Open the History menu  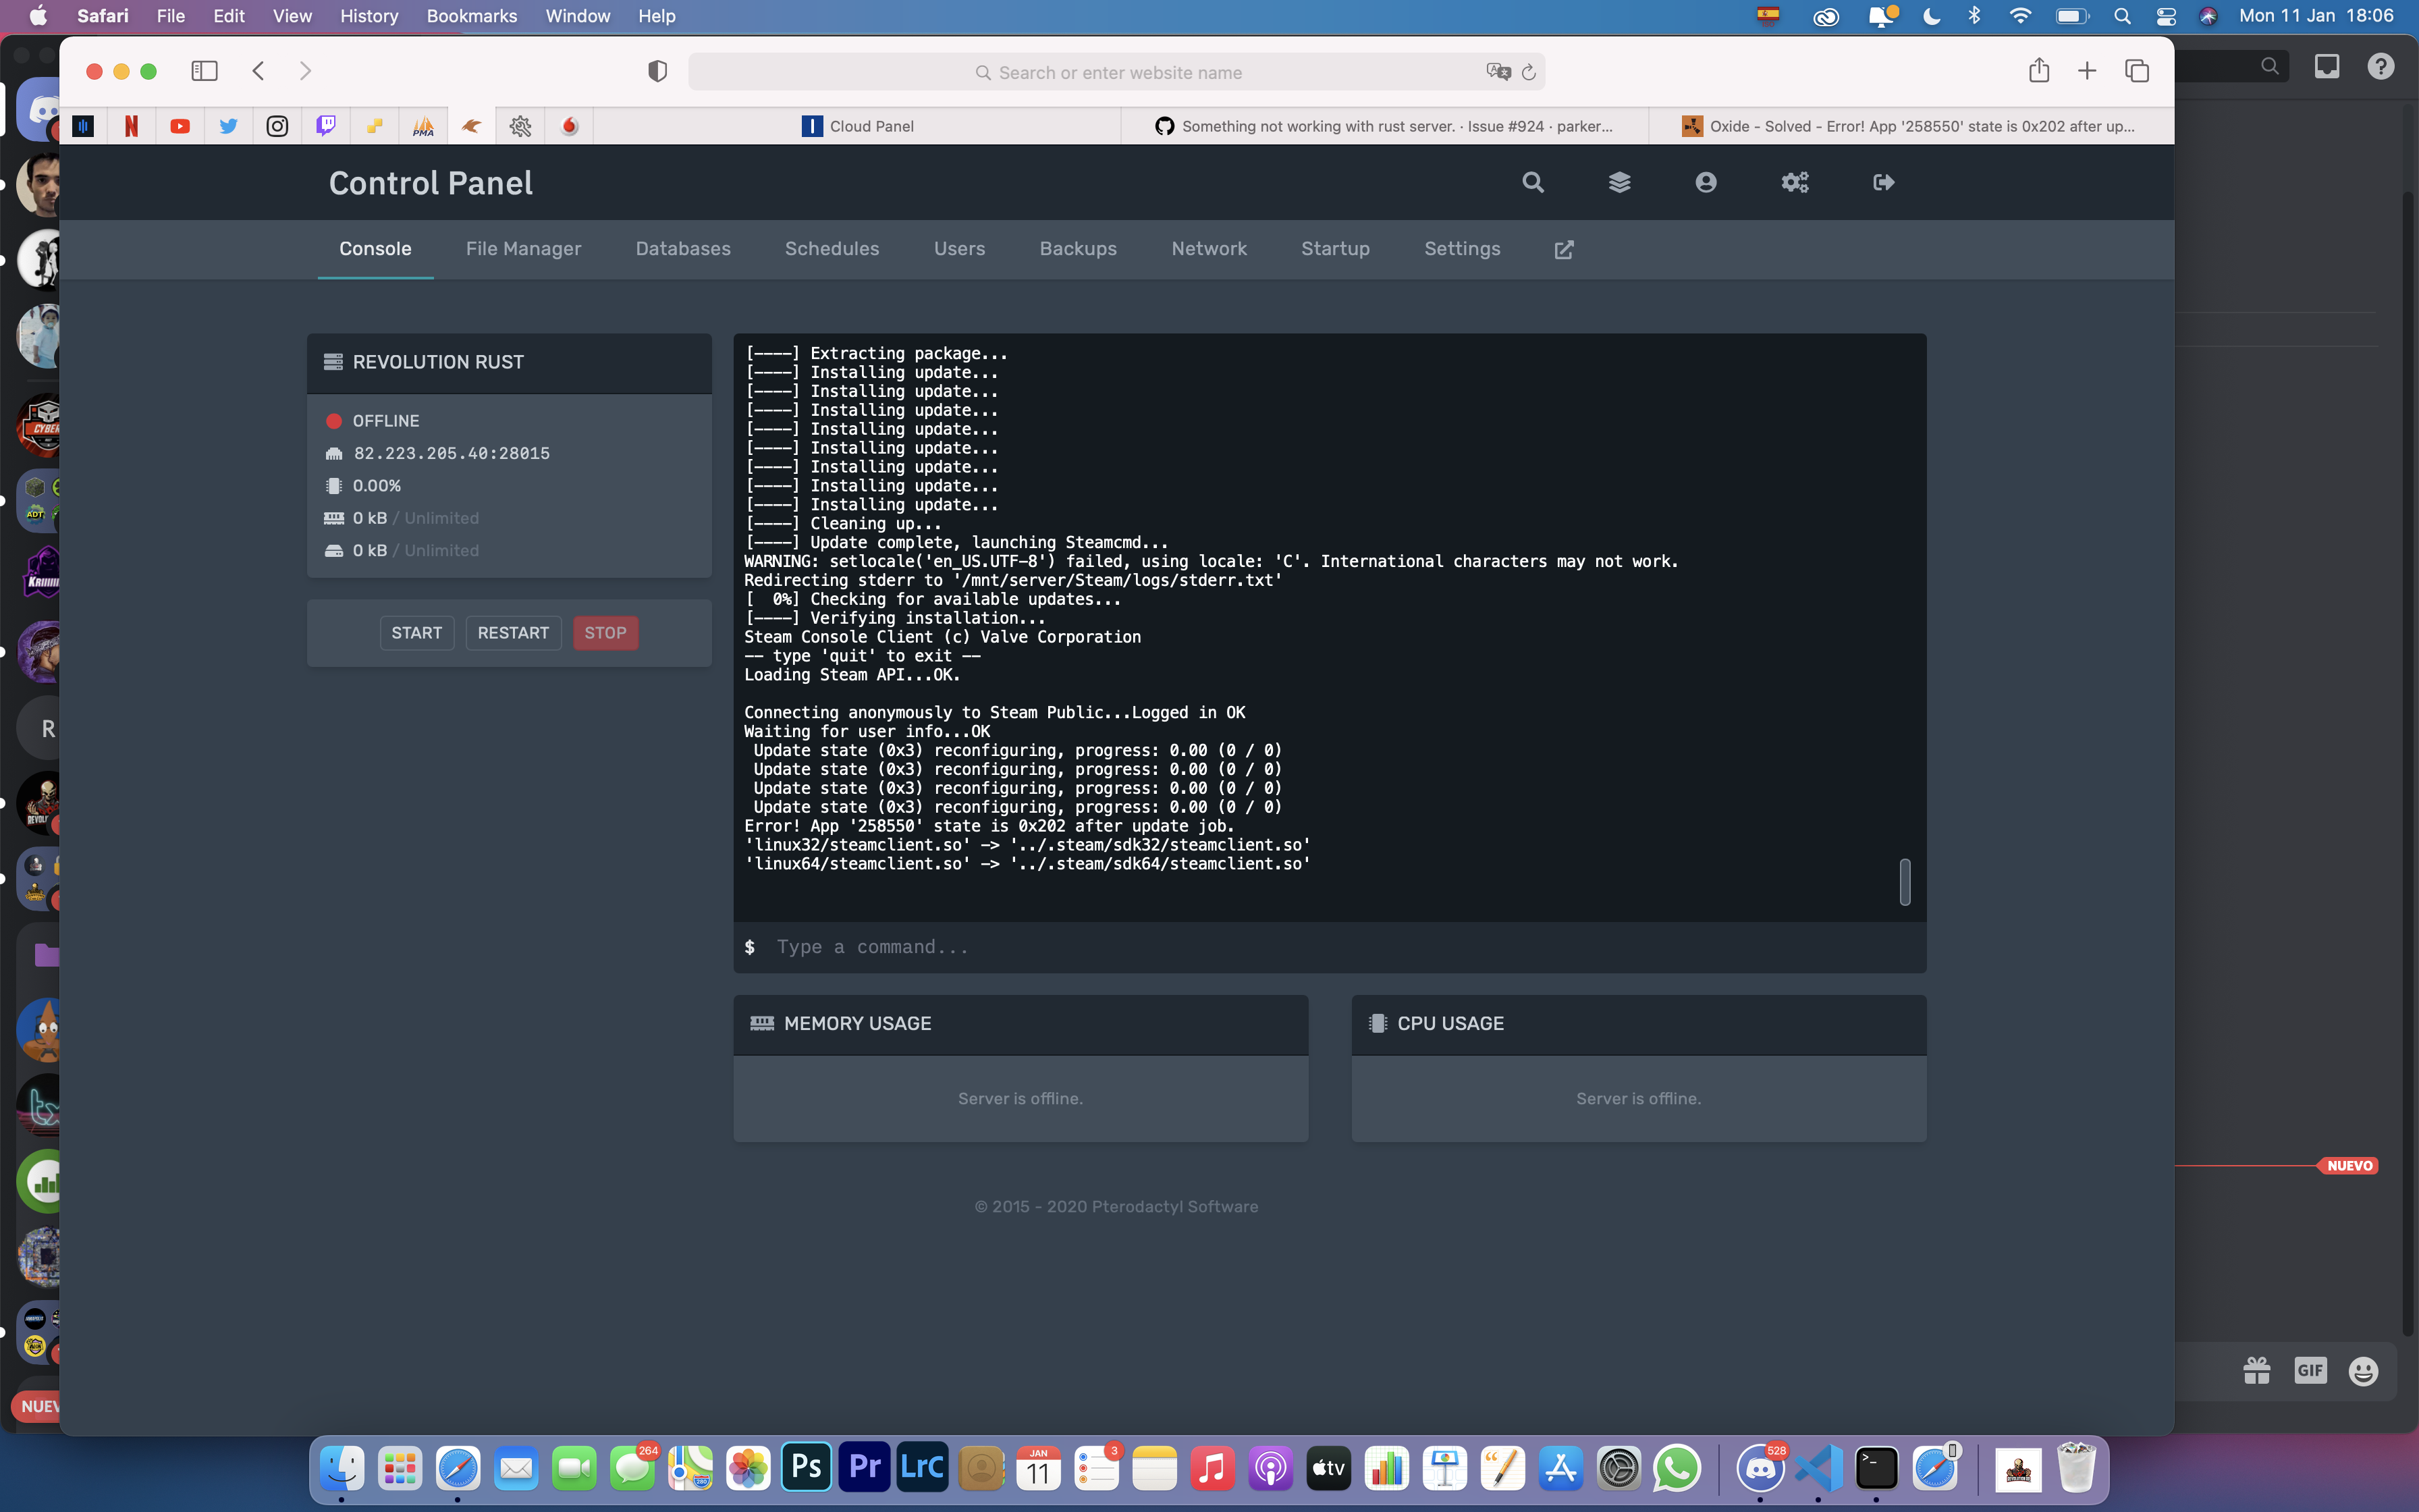368,16
